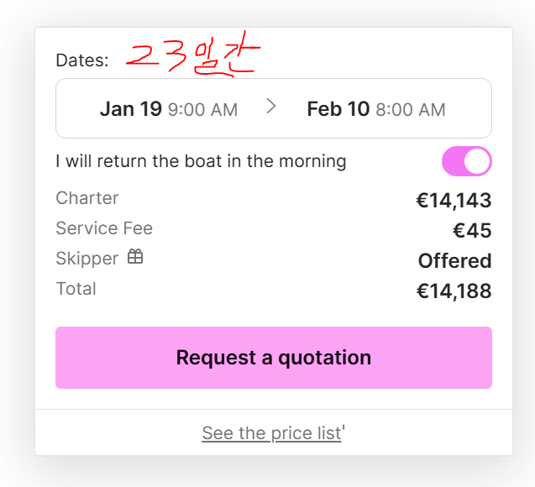This screenshot has height=487, width=535.
Task: Change the 8:00 AM return time
Action: click(x=411, y=110)
